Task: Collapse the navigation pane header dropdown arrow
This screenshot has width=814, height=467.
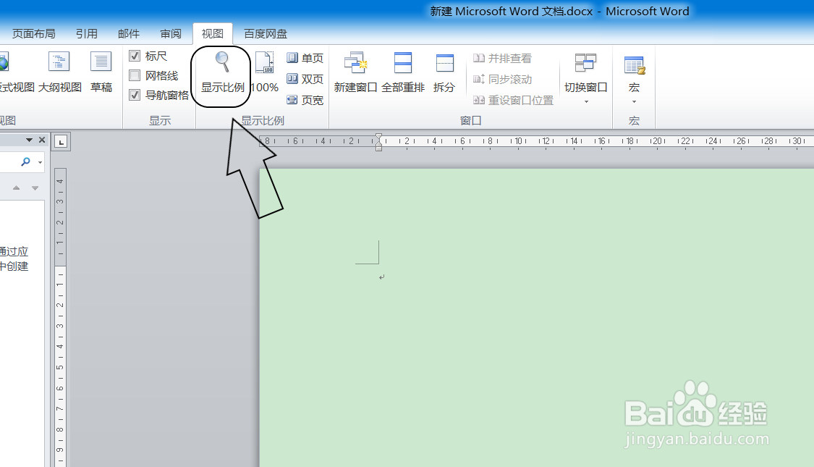Action: 27,139
